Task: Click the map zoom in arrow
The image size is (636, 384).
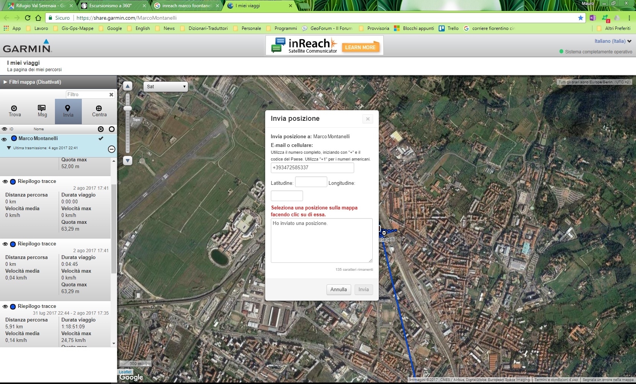Action: point(128,86)
